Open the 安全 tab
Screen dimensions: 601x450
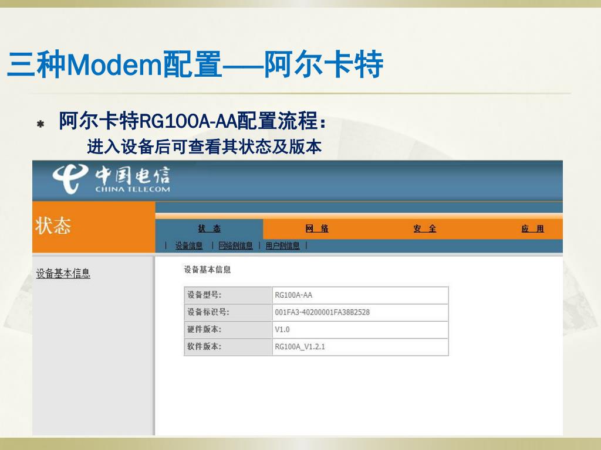coord(425,229)
